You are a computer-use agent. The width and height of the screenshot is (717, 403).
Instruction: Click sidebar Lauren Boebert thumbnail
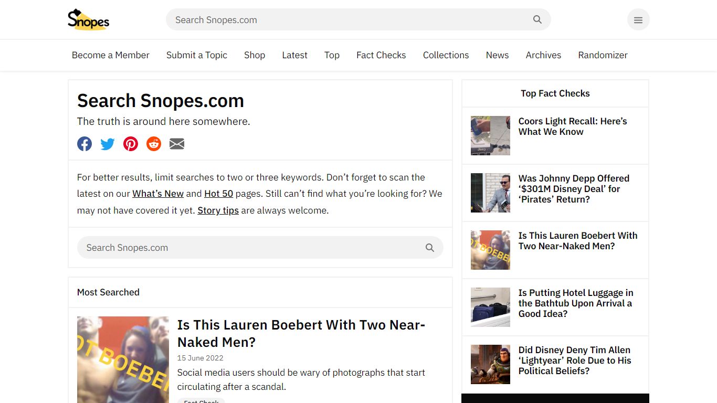click(x=490, y=250)
